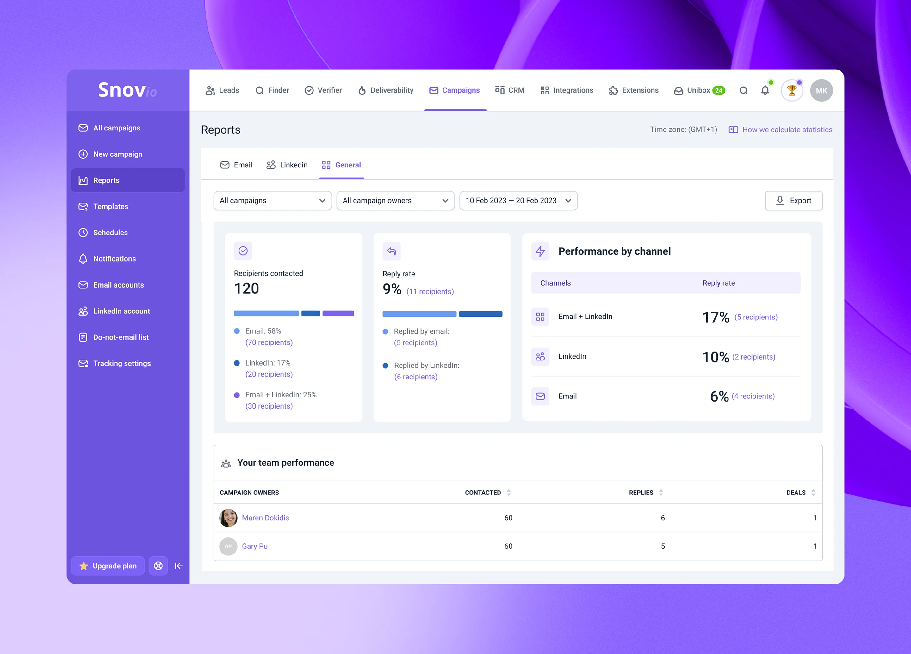
Task: Select the General reports tab
Action: click(x=341, y=165)
